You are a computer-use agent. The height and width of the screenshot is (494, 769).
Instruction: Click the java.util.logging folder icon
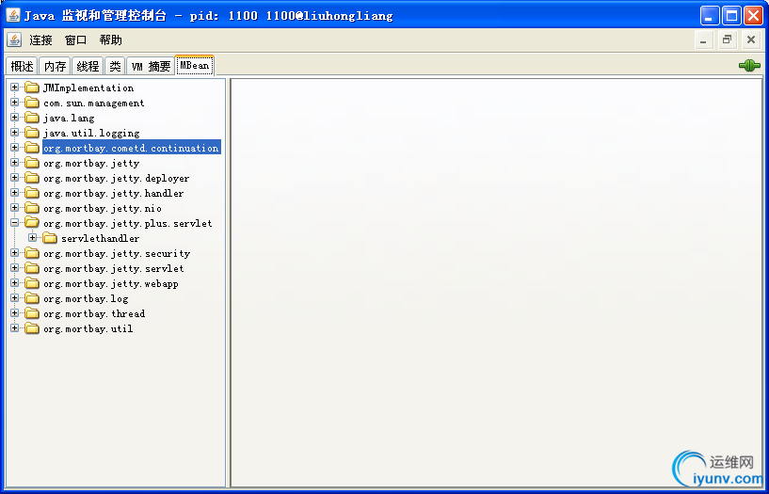pyautogui.click(x=32, y=133)
